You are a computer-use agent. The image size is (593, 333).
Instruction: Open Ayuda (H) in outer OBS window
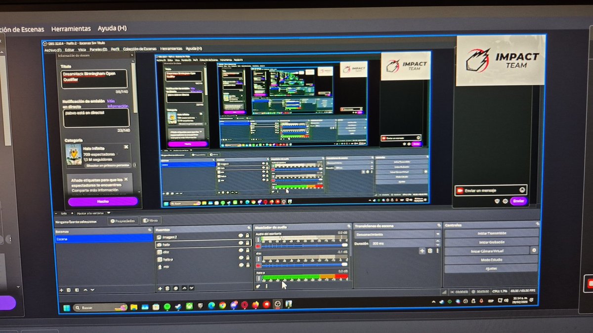click(112, 28)
